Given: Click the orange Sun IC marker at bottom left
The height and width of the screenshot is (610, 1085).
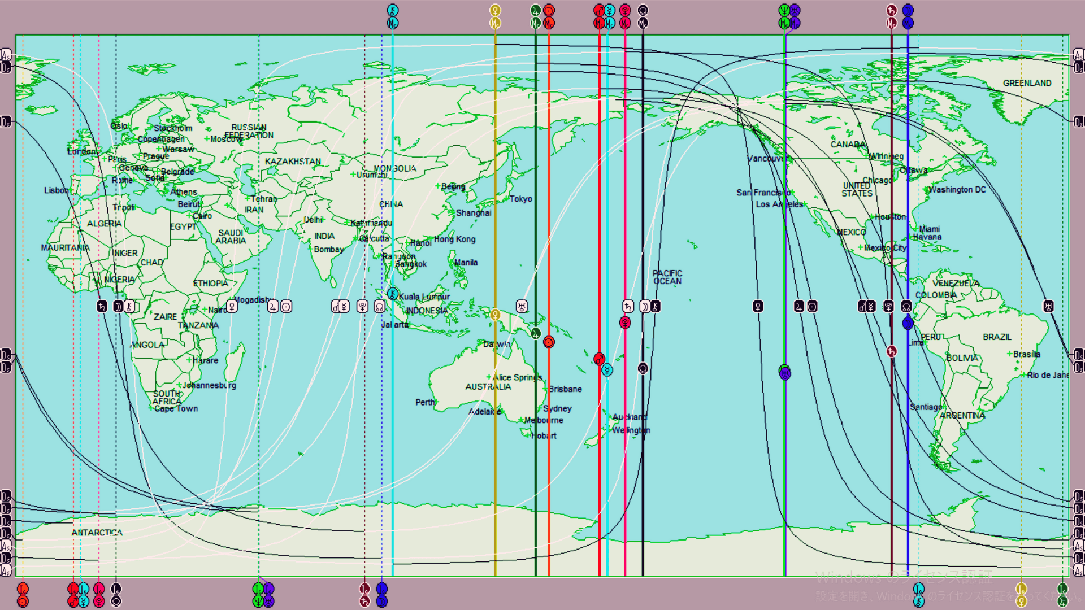Looking at the screenshot, I should coord(23,595).
